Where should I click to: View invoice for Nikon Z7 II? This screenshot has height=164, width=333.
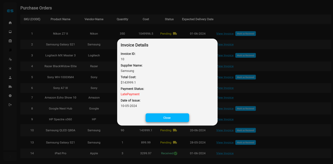tap(225, 33)
